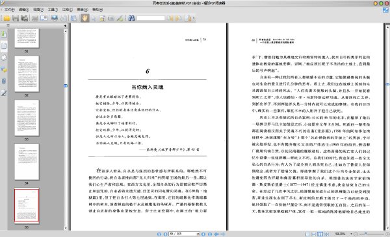The image size is (390, 237).
Task: Click the zoom slider handle
Action: point(365,234)
